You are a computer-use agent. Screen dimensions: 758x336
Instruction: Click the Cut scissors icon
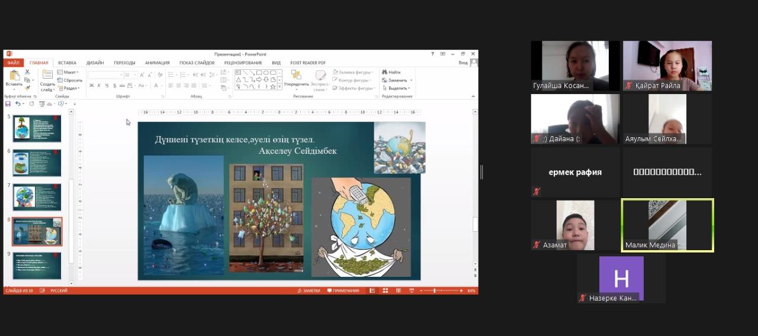coord(27,72)
